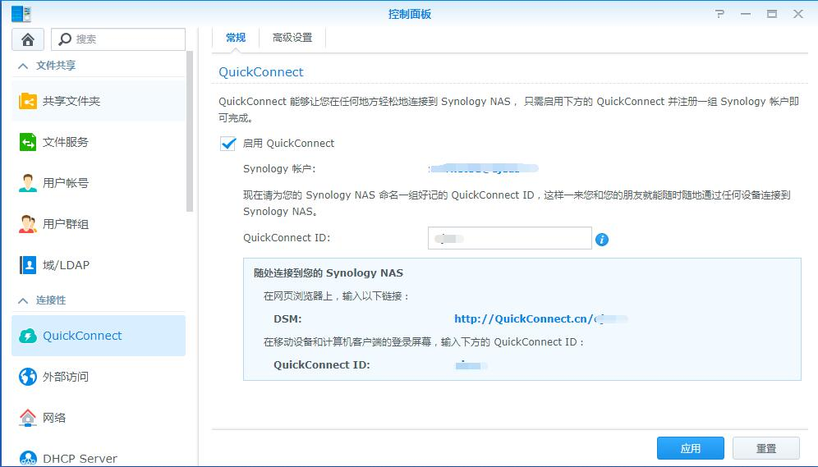Click the info icon beside QuickConnect ID field
Image resolution: width=818 pixels, height=467 pixels.
click(x=601, y=239)
